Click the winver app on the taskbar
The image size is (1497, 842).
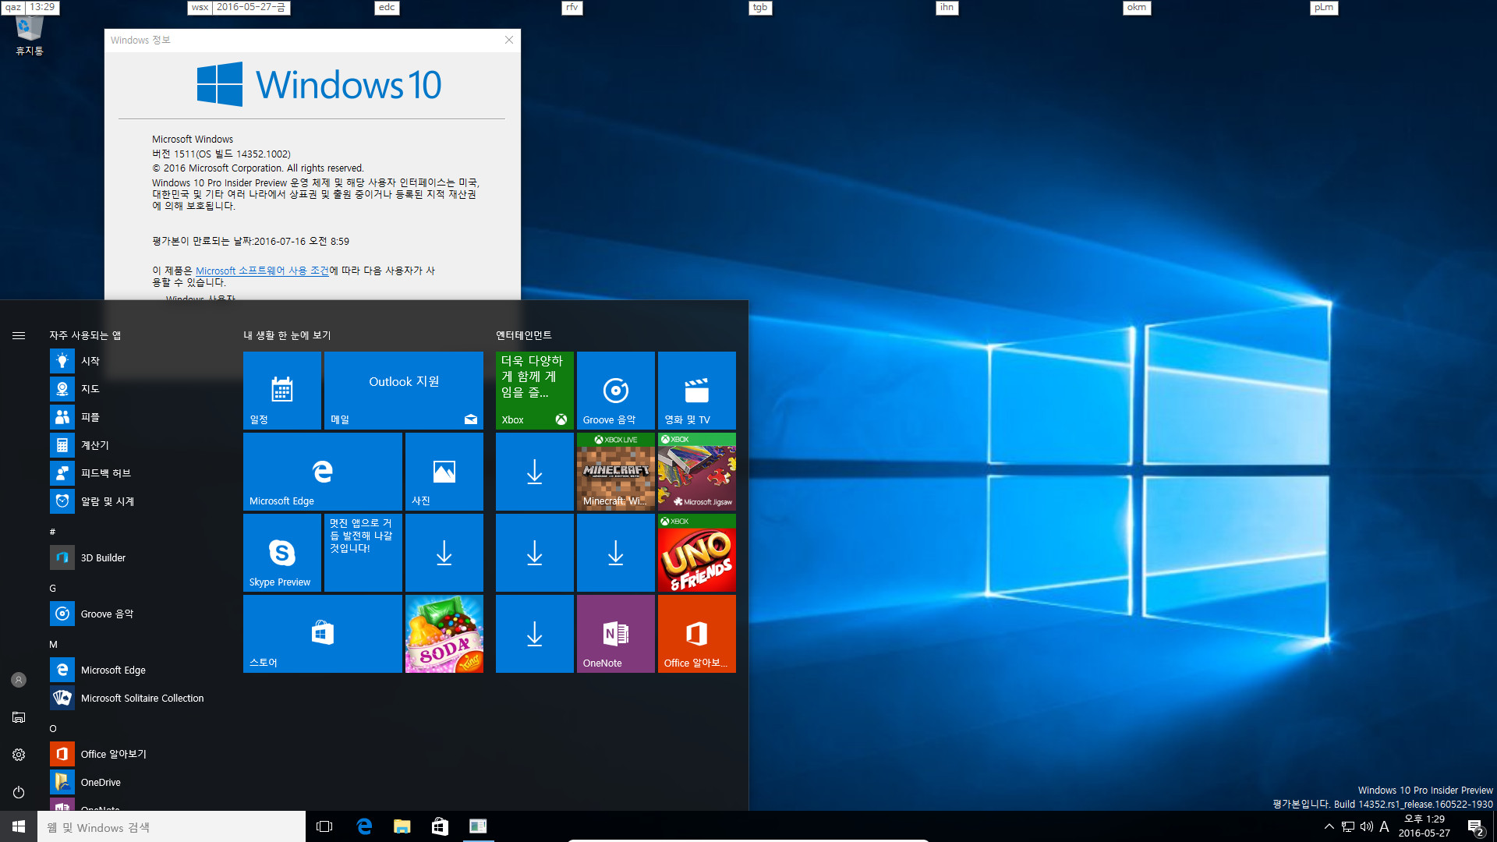[478, 826]
